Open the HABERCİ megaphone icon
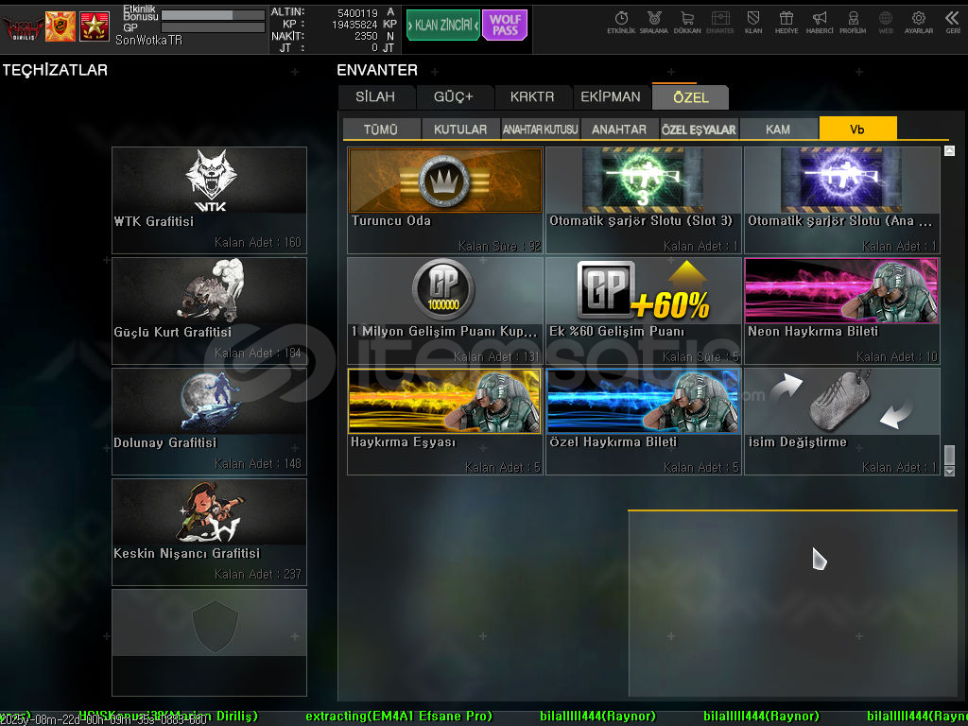 pyautogui.click(x=820, y=23)
